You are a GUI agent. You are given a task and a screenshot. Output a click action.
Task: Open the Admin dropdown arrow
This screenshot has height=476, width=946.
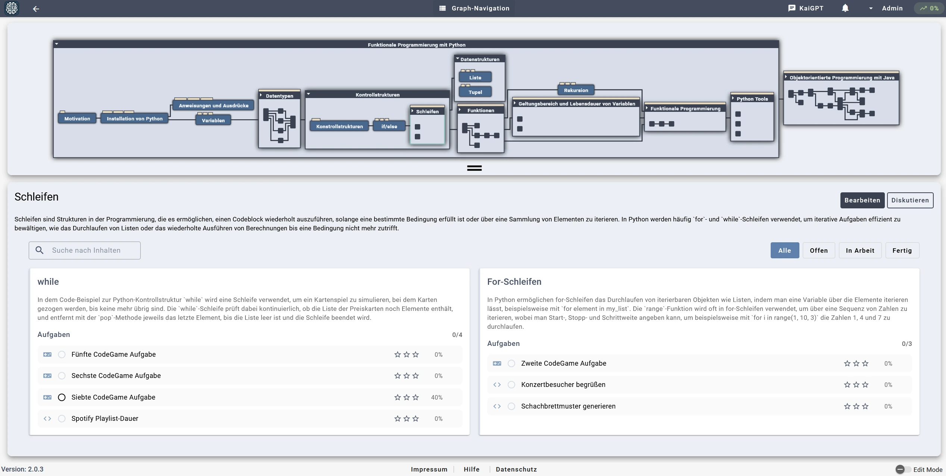[871, 9]
